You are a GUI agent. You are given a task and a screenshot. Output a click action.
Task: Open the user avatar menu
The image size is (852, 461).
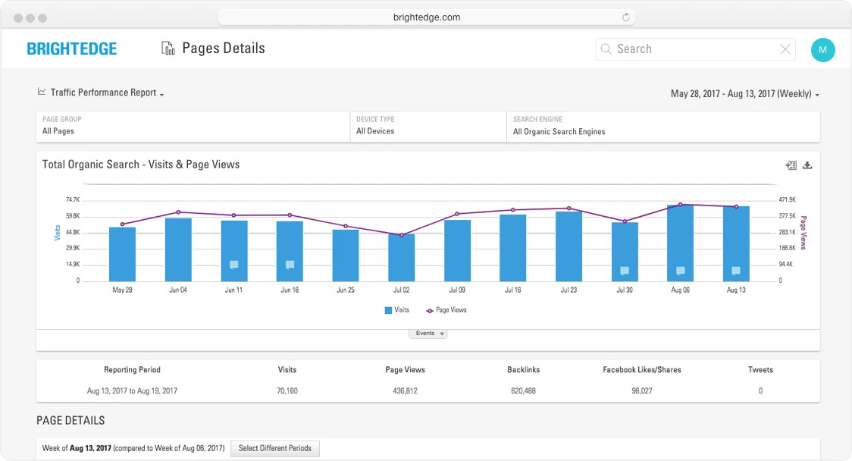tap(823, 49)
